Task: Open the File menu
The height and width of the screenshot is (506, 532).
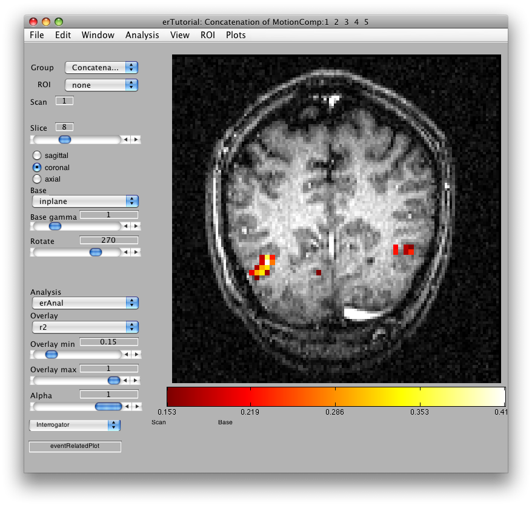Action: pyautogui.click(x=36, y=35)
